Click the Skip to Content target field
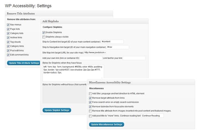 [112, 42]
